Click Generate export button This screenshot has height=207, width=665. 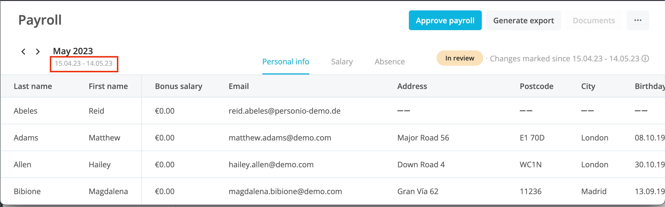coord(524,20)
